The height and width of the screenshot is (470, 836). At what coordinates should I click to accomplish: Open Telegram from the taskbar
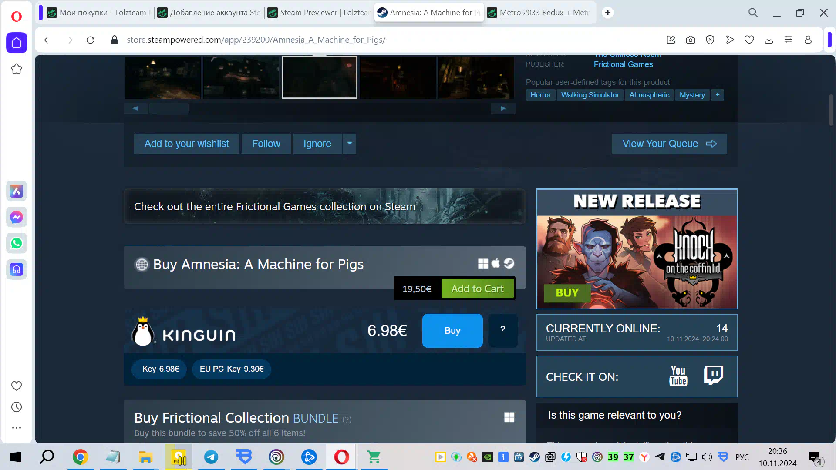[211, 457]
